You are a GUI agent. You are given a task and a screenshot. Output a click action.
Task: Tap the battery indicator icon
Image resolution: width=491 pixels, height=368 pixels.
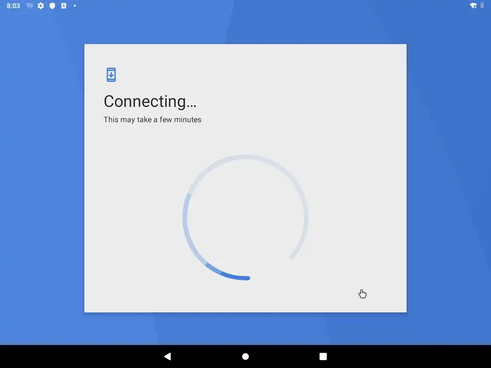[x=482, y=5]
